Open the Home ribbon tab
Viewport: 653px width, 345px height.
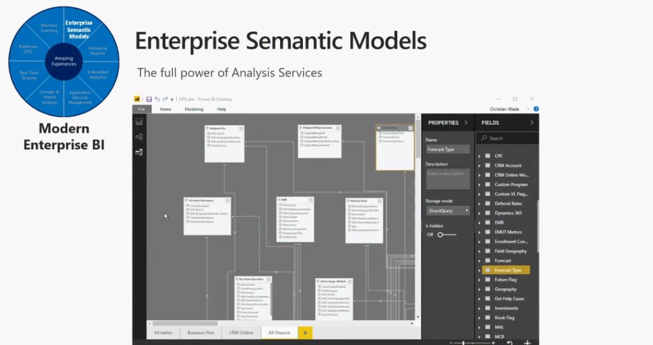165,109
